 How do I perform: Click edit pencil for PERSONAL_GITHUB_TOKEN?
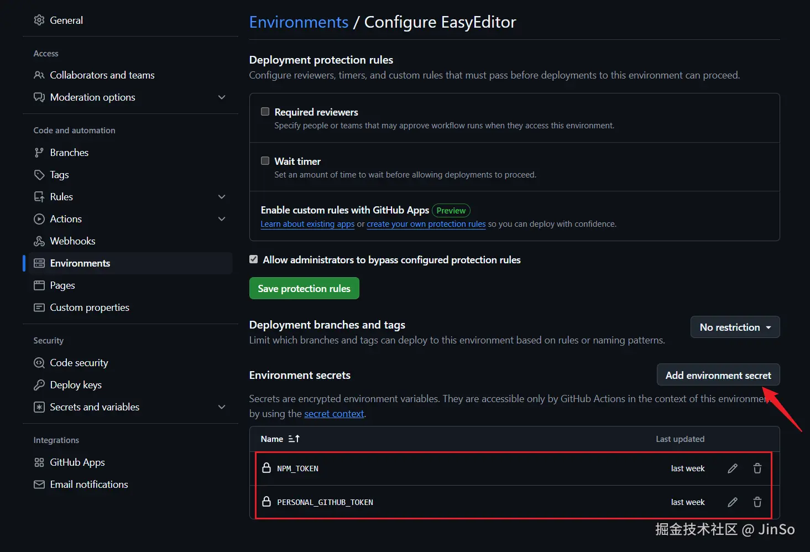click(x=733, y=502)
